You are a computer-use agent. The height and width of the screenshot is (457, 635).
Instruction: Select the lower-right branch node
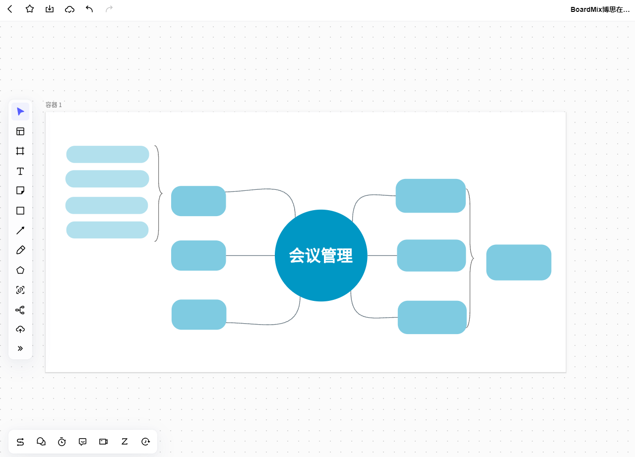432,317
